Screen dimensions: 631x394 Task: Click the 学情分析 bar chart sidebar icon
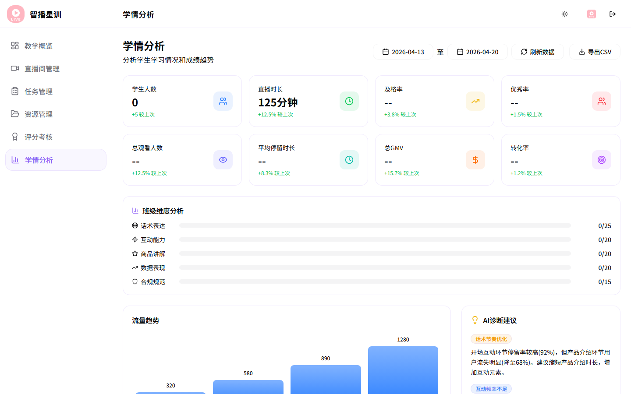coord(15,160)
